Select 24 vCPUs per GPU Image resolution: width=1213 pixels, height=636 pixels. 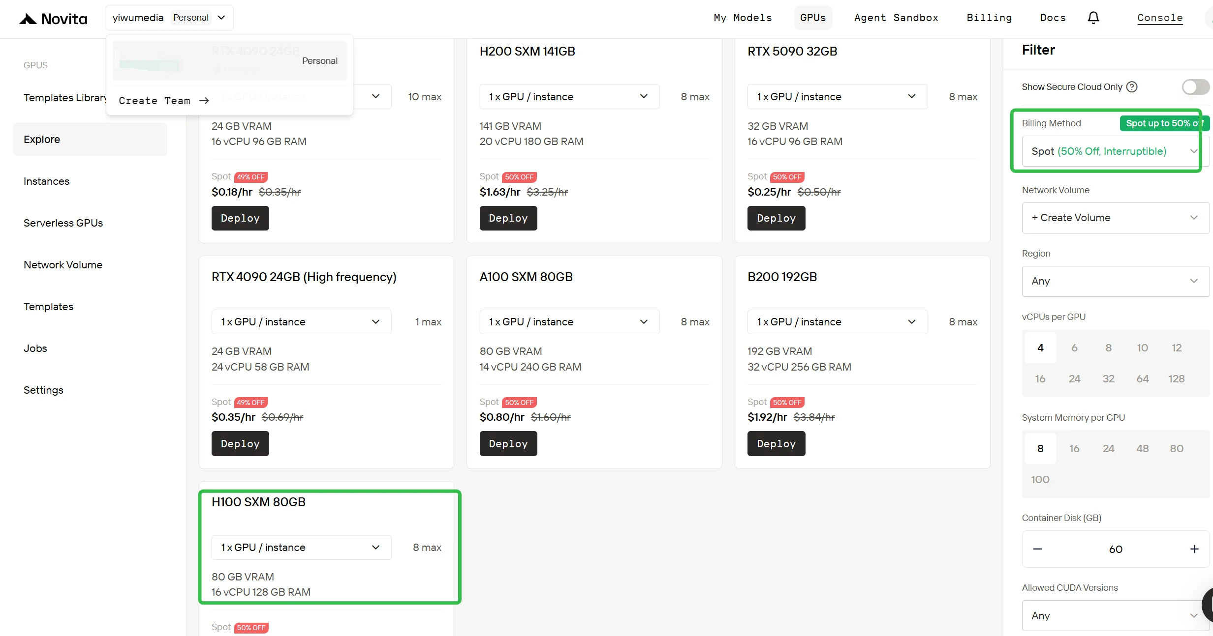[1074, 379]
